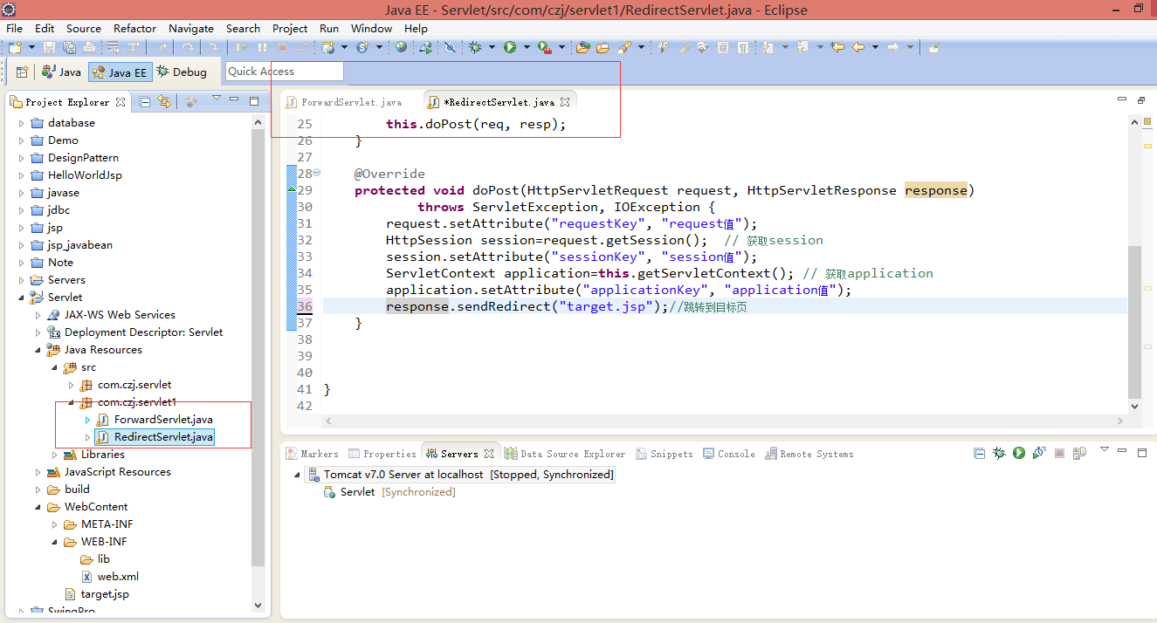Open the Debug button dropdown arrow

pos(492,47)
